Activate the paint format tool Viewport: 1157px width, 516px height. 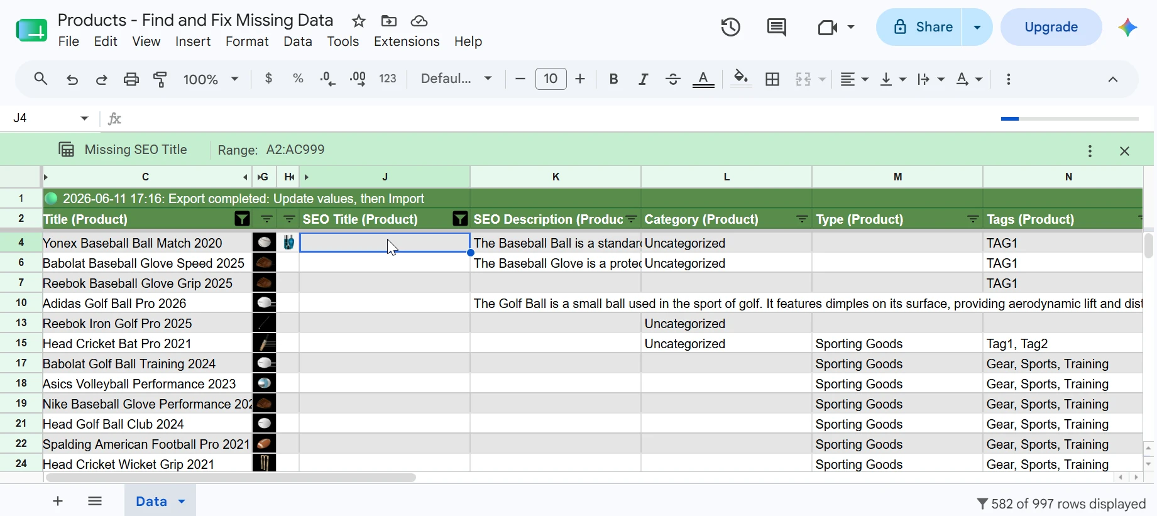pos(161,79)
